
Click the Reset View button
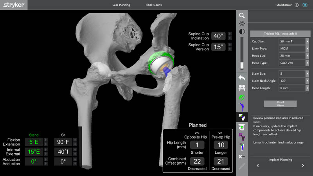click(x=280, y=104)
